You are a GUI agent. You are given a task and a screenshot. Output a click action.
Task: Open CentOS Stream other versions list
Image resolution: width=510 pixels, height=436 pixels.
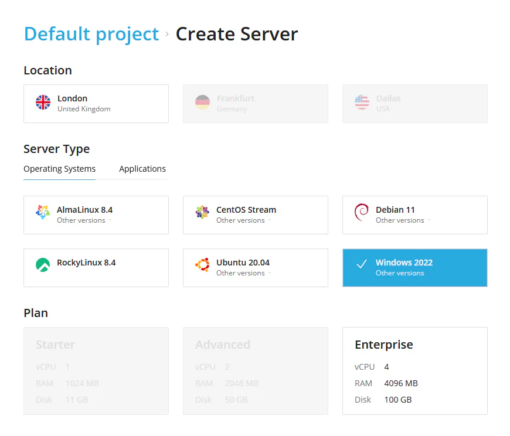coord(243,220)
